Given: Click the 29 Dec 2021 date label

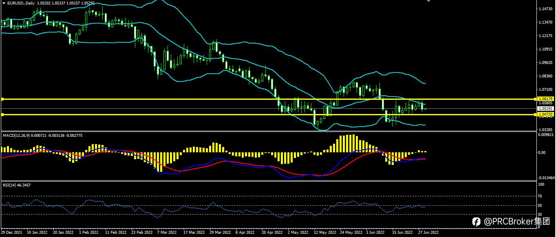Looking at the screenshot, I should point(12,233).
